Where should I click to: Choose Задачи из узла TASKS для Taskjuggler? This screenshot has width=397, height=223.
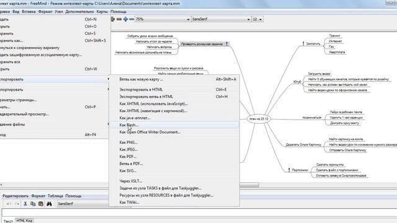point(174,188)
